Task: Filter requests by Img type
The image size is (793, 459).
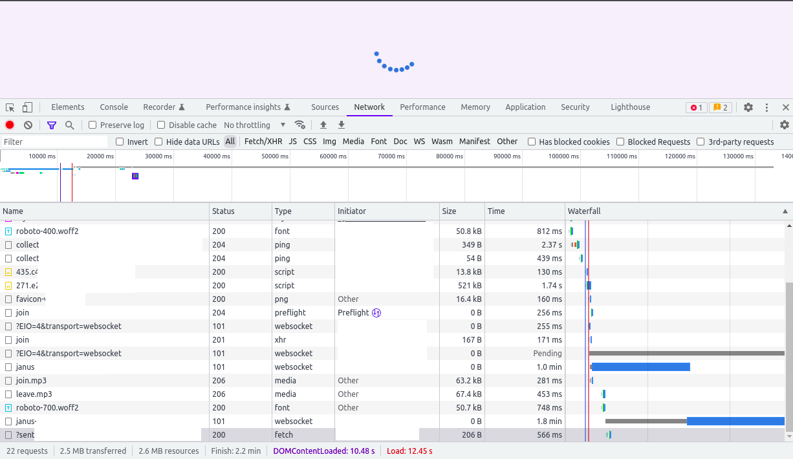Action: 329,142
